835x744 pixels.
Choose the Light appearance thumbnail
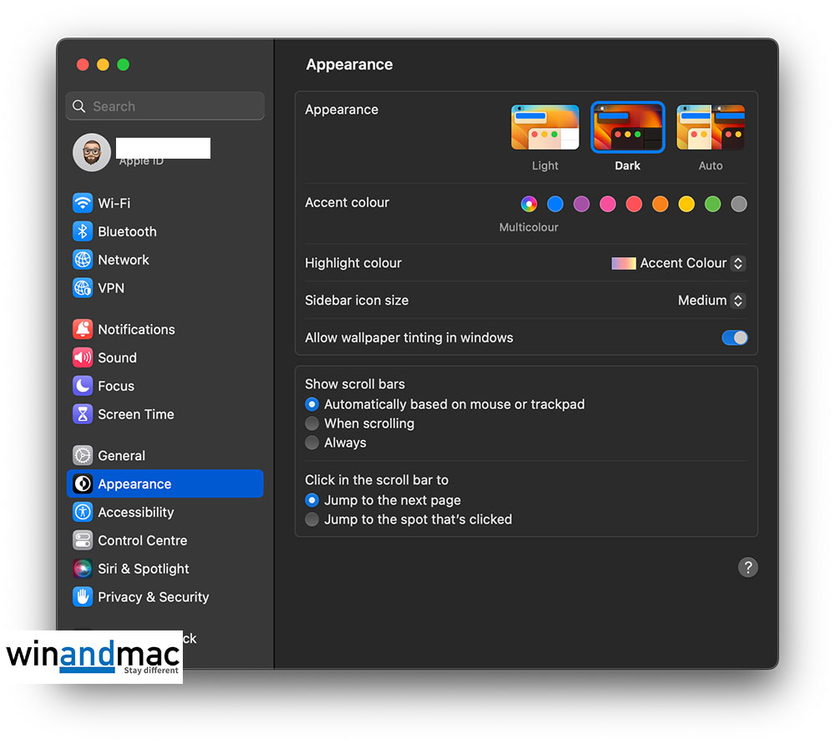pos(545,128)
